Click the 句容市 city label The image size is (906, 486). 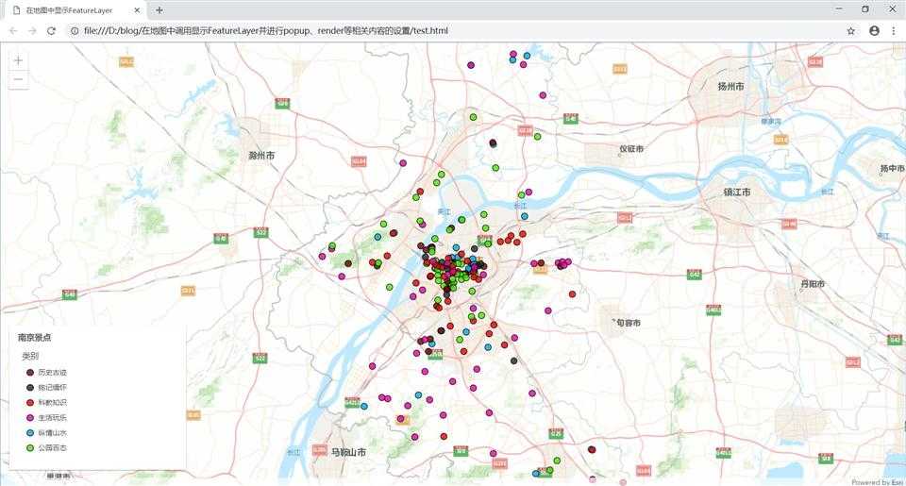pos(629,323)
